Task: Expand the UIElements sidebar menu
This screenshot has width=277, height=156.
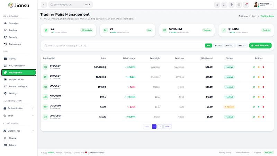Action: tap(19, 131)
